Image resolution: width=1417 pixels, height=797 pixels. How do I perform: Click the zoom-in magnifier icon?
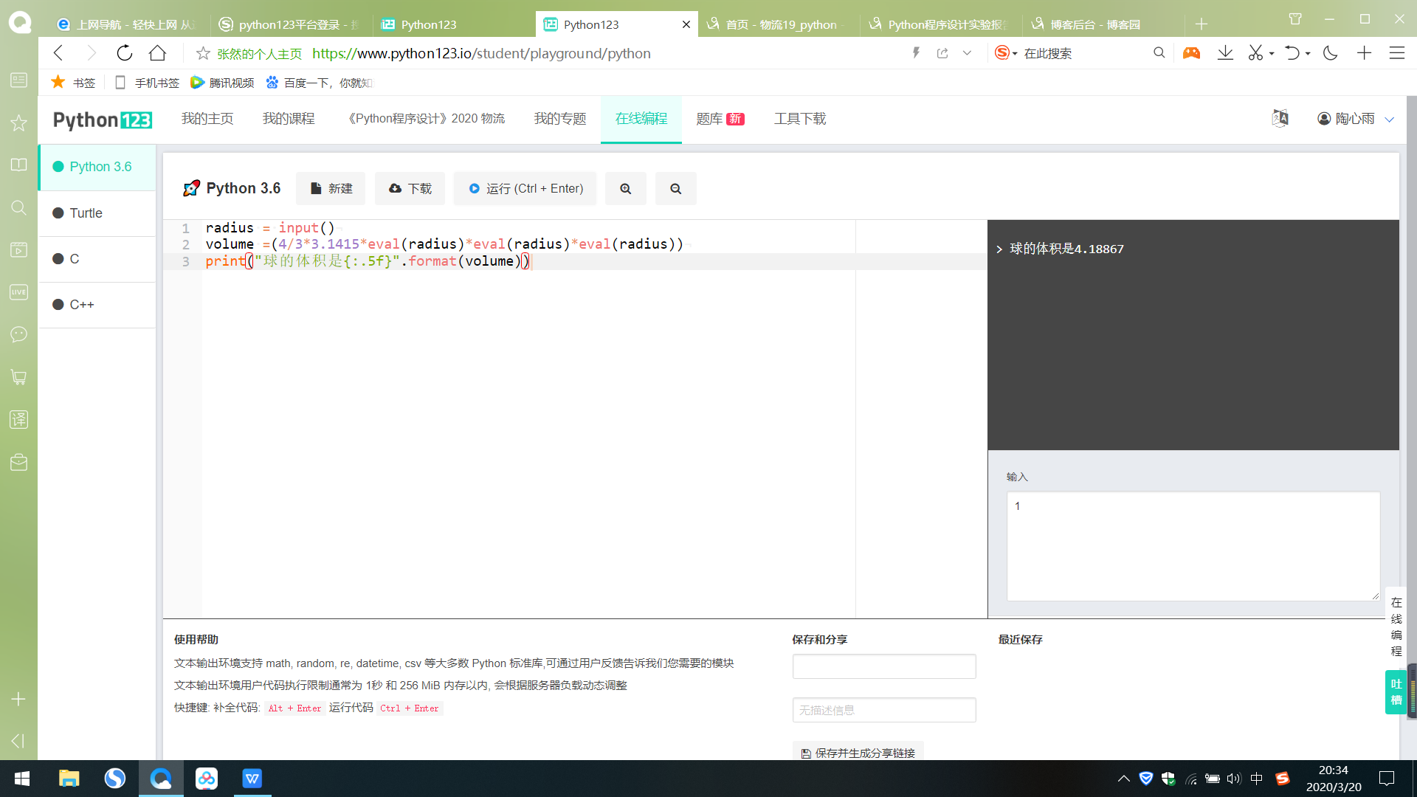(625, 189)
